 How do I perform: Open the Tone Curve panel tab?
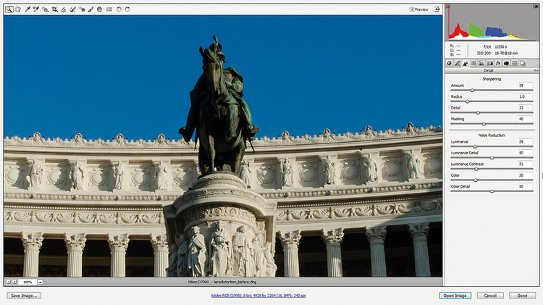coord(458,63)
